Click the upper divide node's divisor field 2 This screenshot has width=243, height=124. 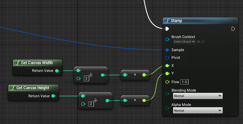[x=87, y=79]
